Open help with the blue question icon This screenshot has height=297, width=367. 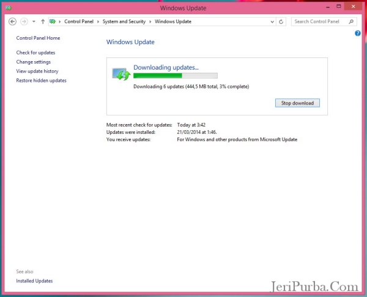tap(358, 33)
